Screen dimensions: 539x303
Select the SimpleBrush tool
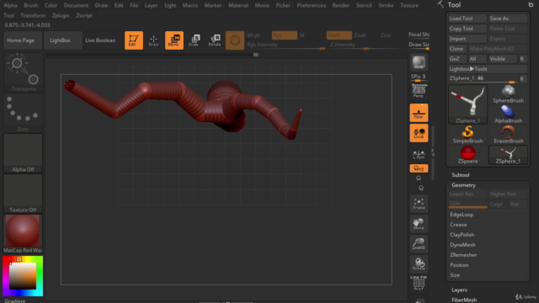[467, 135]
